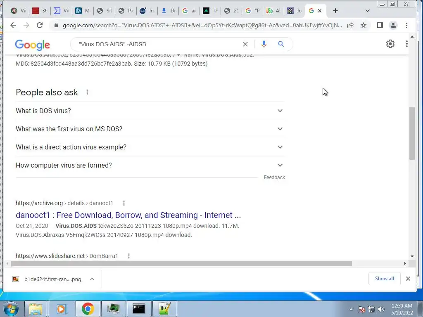
Task: Switch to the "Sit" tab
Action: pyautogui.click(x=104, y=11)
